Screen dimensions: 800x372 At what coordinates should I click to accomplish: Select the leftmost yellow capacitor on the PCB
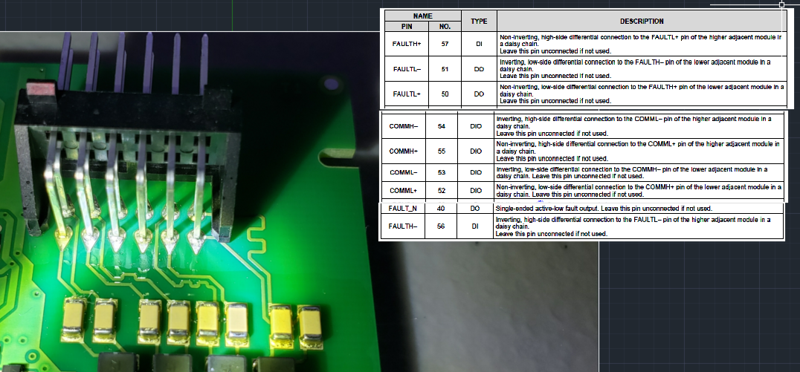coord(75,316)
